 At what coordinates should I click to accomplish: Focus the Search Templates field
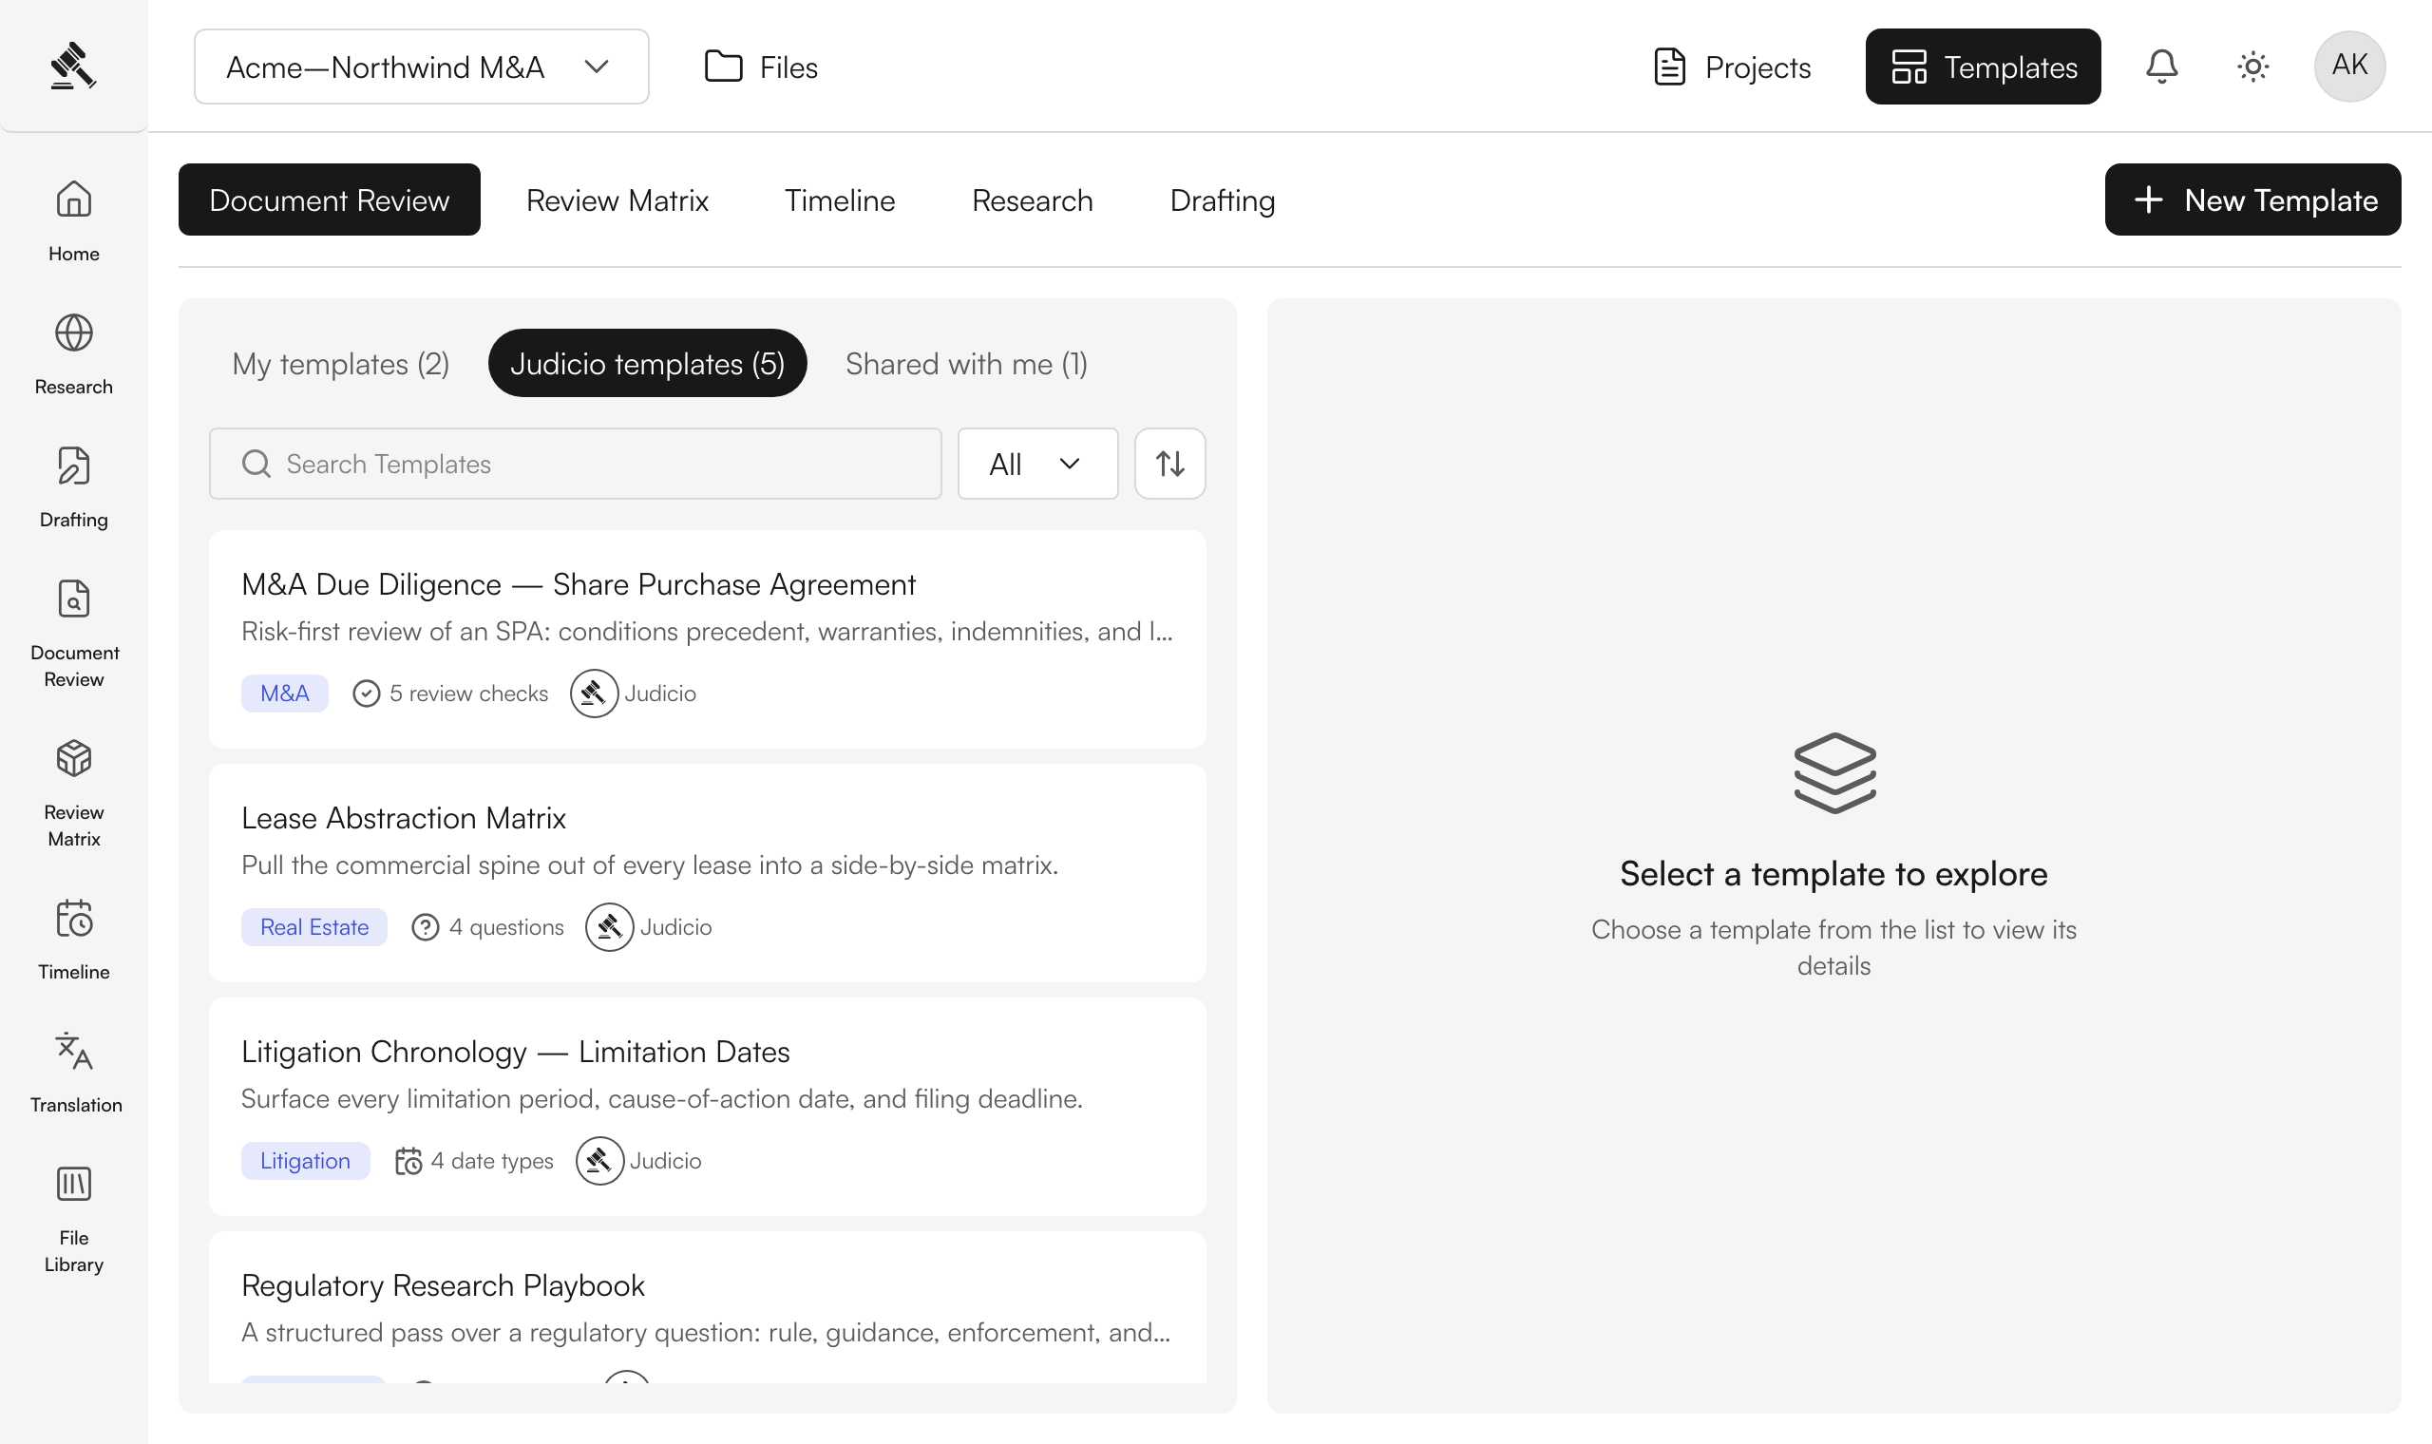[575, 464]
